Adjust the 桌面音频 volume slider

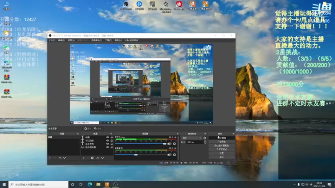coord(140,155)
